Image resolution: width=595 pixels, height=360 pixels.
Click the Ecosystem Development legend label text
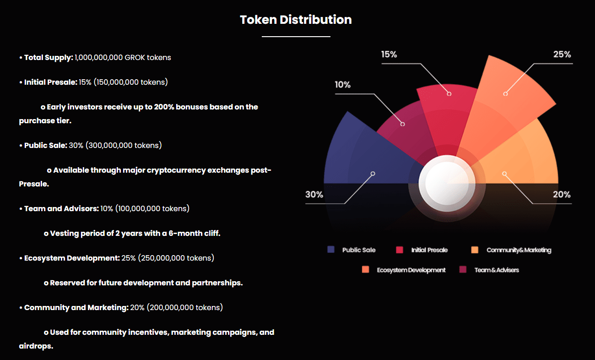(x=411, y=270)
